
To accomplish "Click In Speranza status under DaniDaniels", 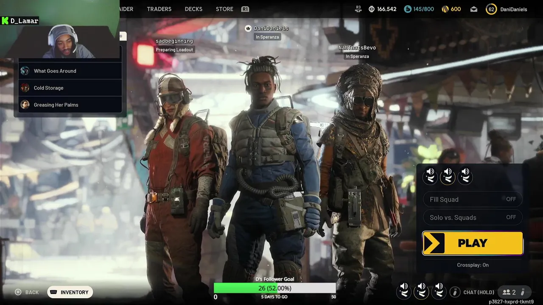I will (267, 37).
